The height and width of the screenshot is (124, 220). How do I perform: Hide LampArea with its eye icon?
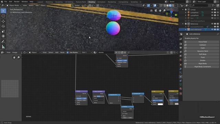click(212, 12)
